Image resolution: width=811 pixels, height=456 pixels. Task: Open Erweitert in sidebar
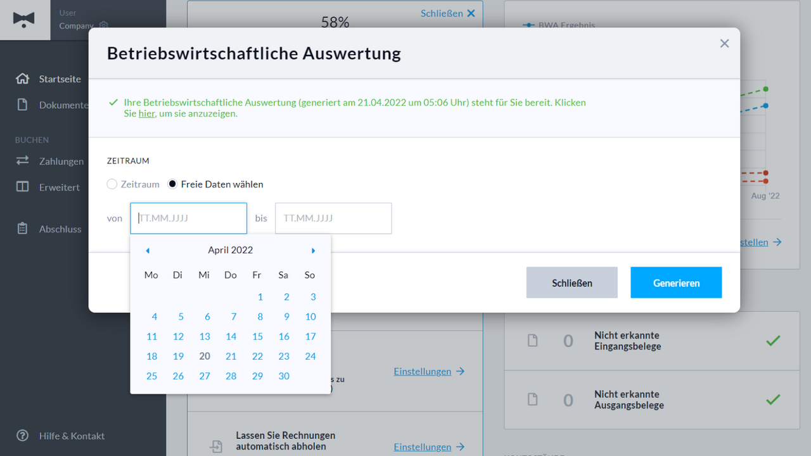[x=60, y=187]
